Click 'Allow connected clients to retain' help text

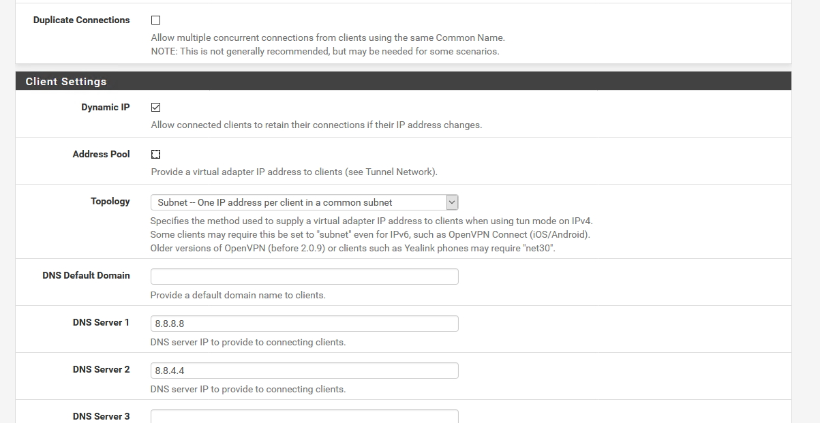(316, 125)
